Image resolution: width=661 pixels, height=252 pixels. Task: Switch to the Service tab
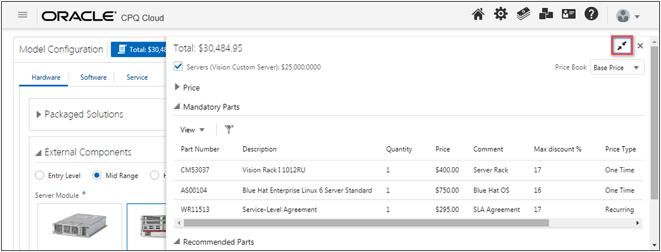point(137,77)
